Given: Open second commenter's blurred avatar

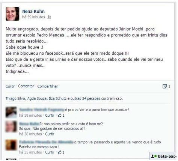Looking at the screenshot, I should point(11,126).
